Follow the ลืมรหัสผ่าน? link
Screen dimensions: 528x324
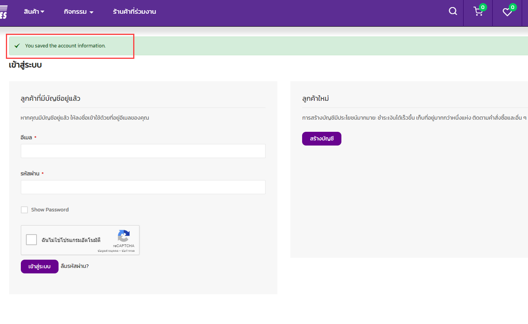75,266
